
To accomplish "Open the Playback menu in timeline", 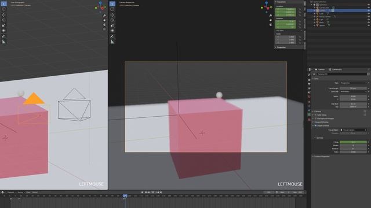I will click(11, 192).
